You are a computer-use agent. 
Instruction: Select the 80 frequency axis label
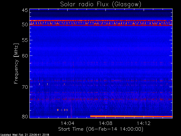pos(25,116)
